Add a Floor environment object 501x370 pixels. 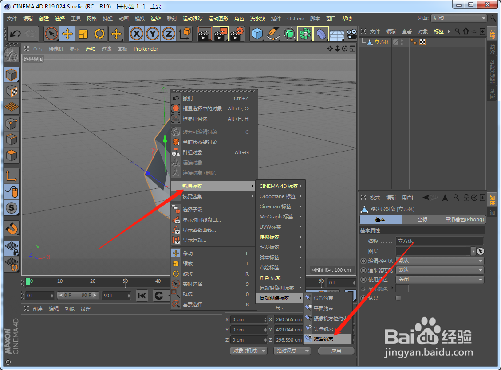(x=337, y=35)
